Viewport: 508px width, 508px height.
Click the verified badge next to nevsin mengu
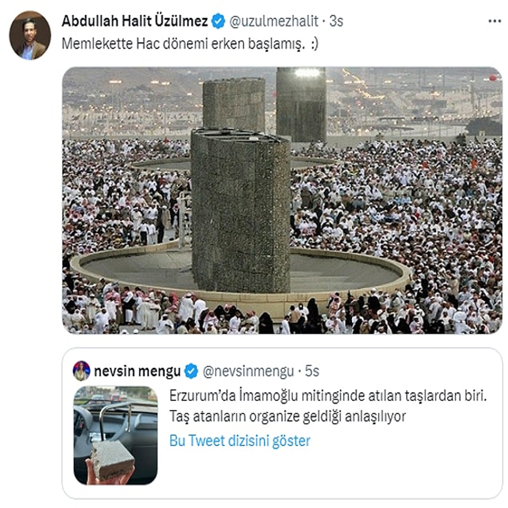[x=191, y=371]
